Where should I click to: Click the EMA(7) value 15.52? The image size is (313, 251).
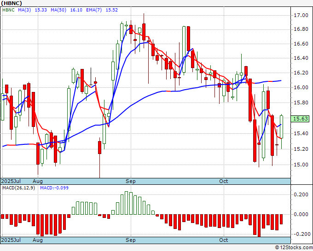pyautogui.click(x=111, y=10)
